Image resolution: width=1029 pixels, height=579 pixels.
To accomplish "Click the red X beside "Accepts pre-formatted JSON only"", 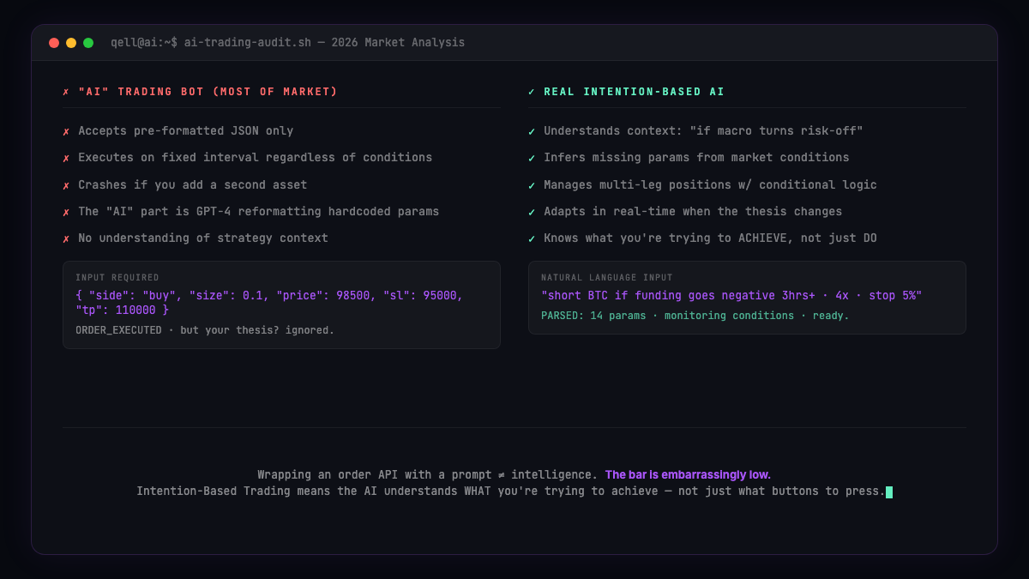I will pos(66,131).
